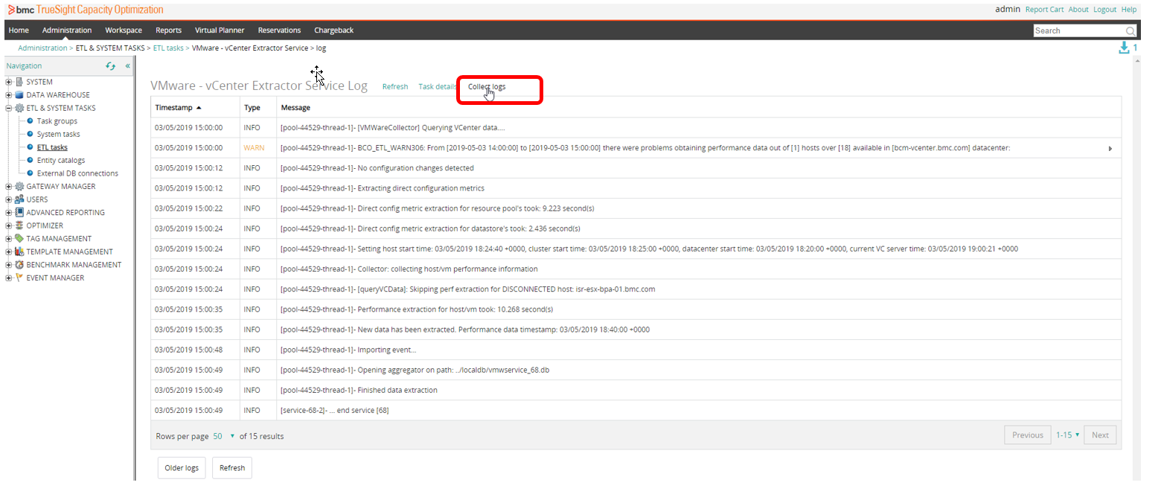This screenshot has width=1164, height=494.
Task: Click the Help link
Action: click(x=1129, y=10)
